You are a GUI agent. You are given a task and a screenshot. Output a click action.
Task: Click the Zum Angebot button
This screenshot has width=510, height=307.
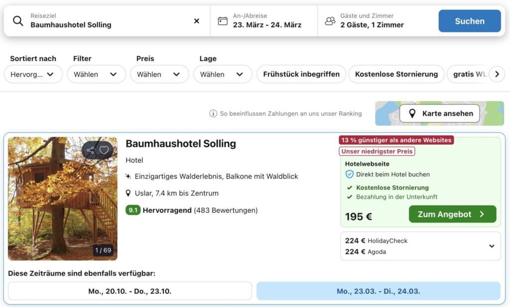point(452,214)
